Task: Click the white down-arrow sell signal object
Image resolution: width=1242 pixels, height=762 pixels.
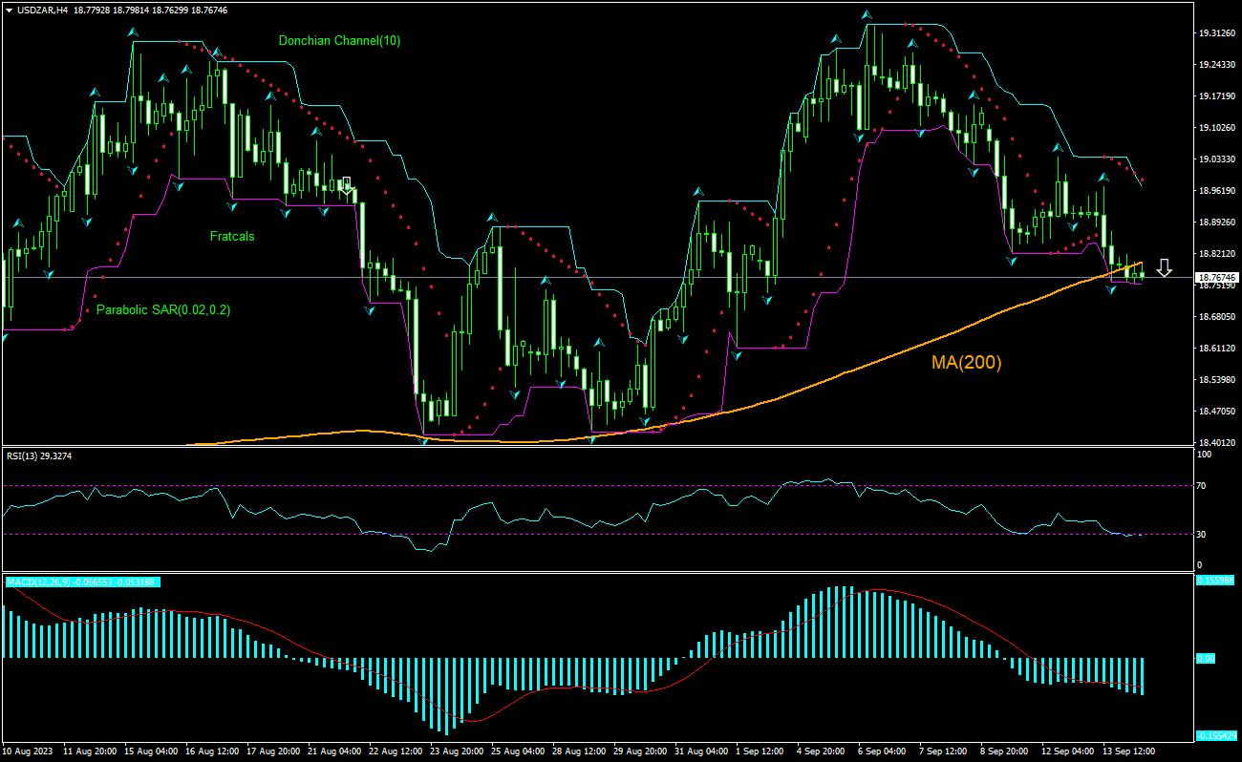Action: 1164,267
